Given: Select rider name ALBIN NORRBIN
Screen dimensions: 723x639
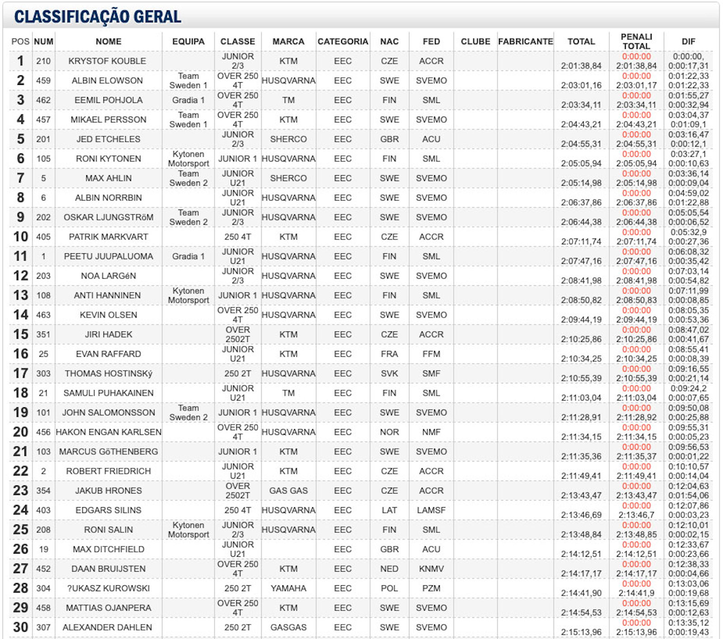Looking at the screenshot, I should pos(108,198).
